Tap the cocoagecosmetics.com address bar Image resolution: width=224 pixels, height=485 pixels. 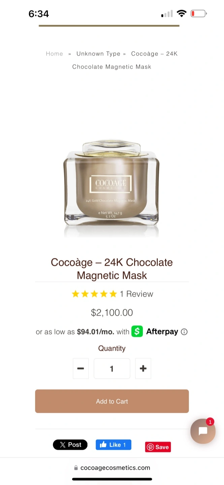pos(112,468)
